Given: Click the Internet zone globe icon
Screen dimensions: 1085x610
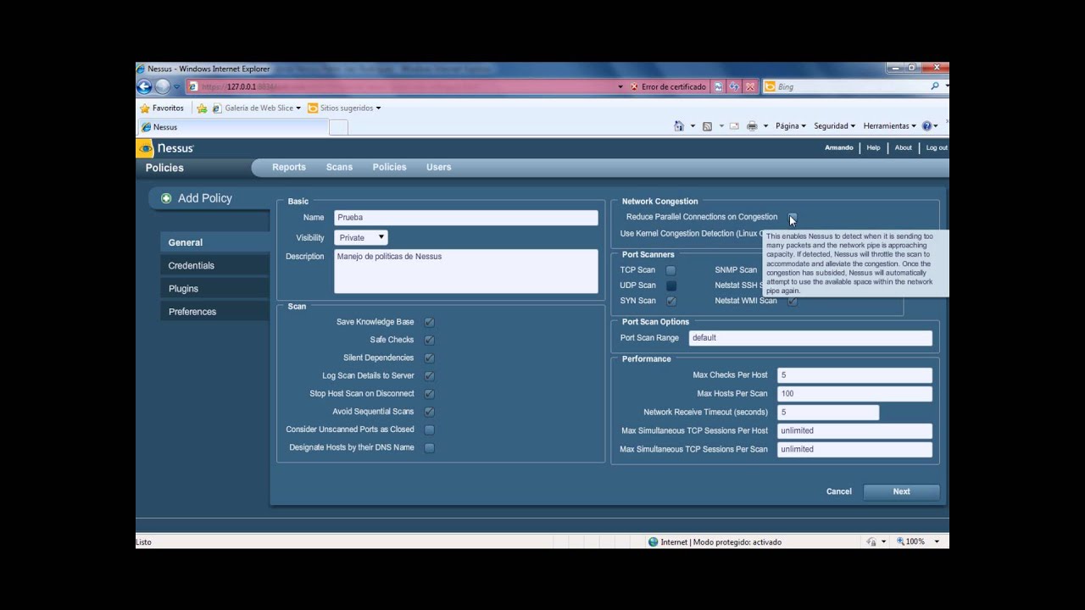Looking at the screenshot, I should 653,542.
